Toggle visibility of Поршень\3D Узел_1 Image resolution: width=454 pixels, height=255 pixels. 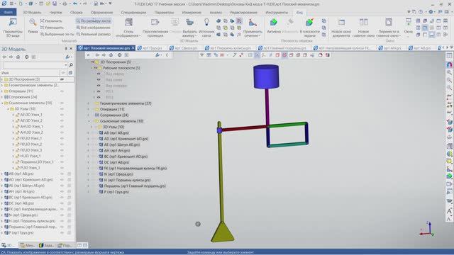point(62,162)
